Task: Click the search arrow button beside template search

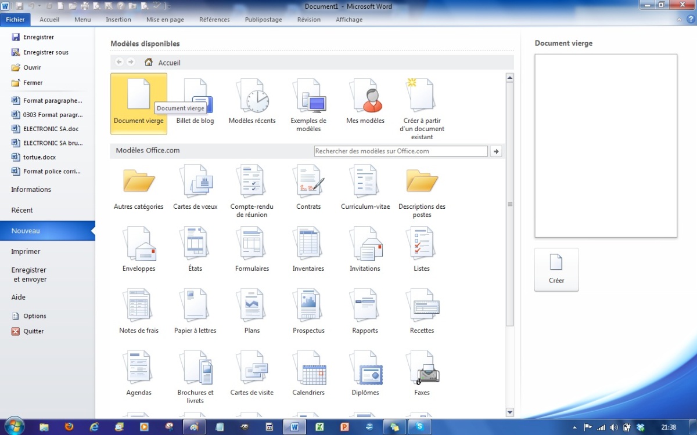Action: 496,151
